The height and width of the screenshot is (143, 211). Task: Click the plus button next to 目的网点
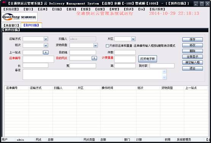coord(94,58)
